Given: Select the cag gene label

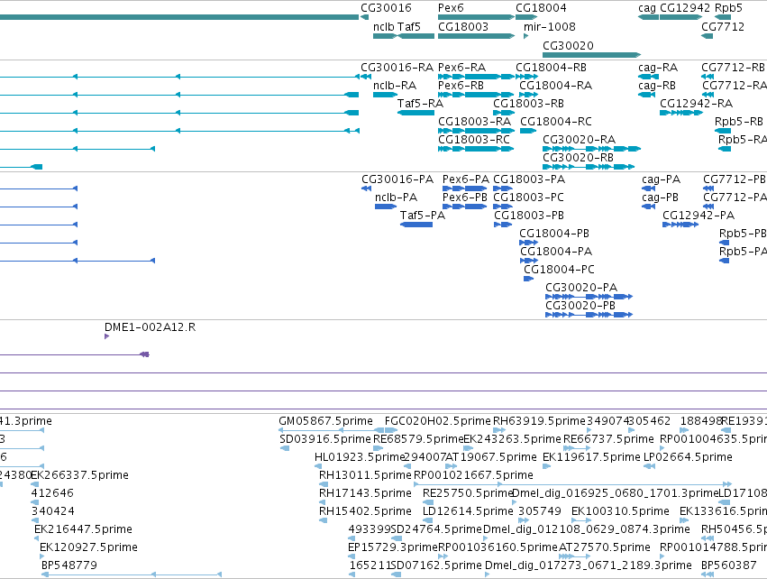Looking at the screenshot, I should coord(646,8).
